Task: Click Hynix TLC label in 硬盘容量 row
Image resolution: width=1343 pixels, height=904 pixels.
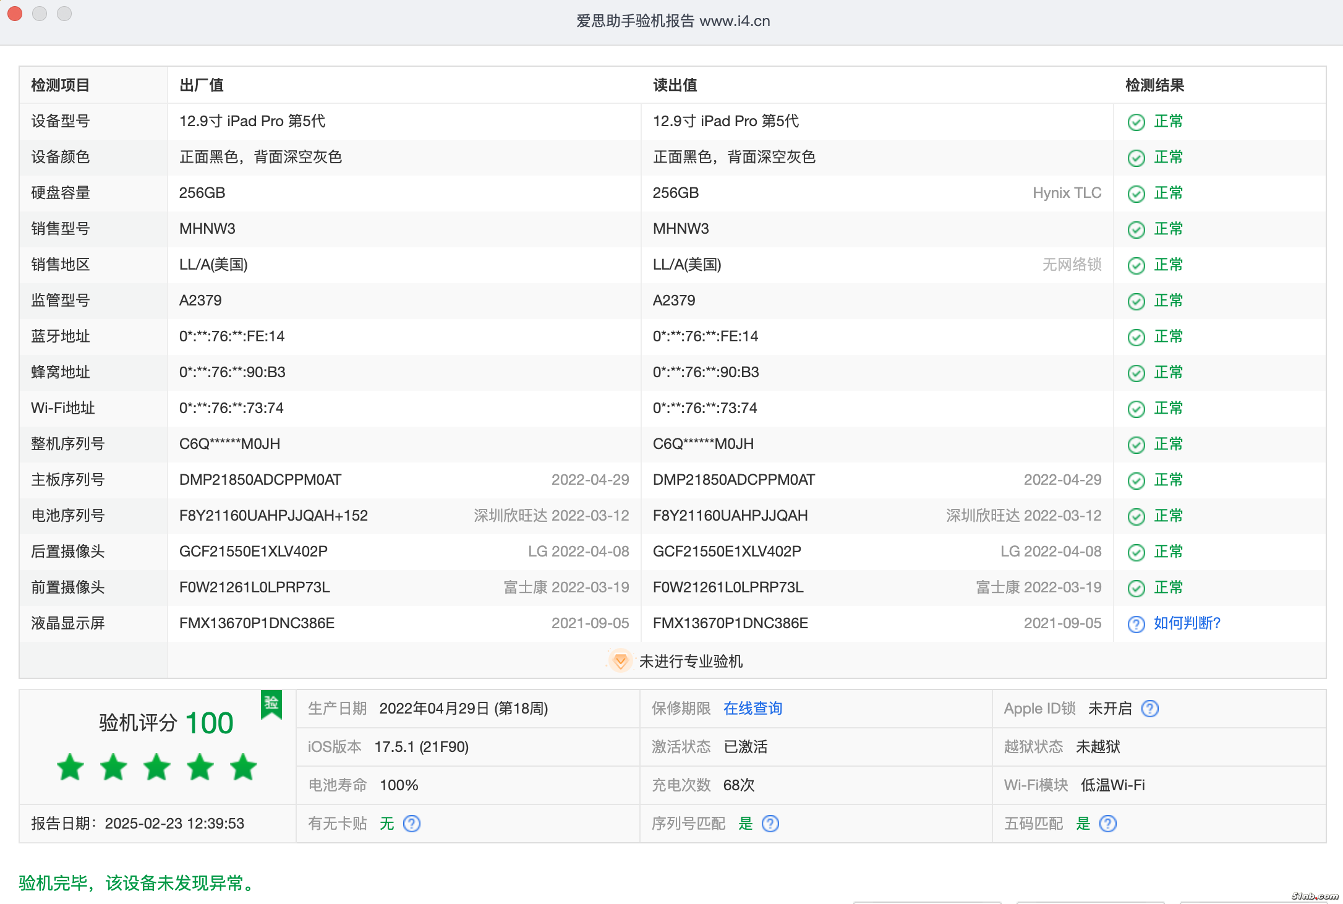Action: click(x=1067, y=193)
